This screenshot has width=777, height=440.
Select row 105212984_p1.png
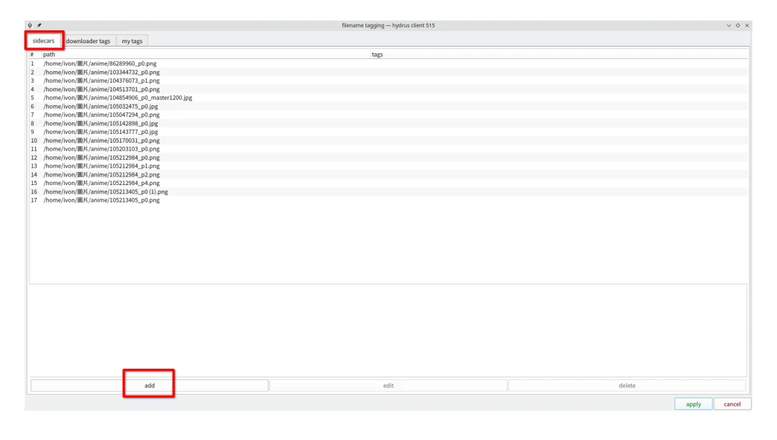click(388, 166)
